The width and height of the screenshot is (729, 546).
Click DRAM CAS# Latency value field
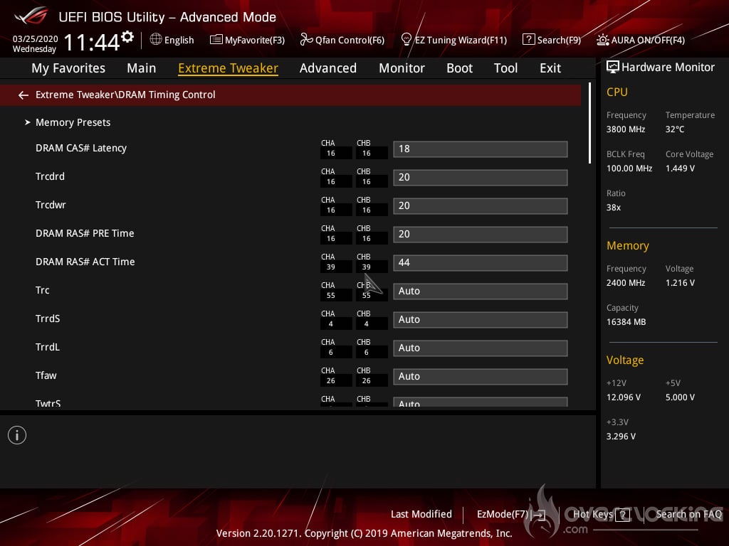click(481, 149)
